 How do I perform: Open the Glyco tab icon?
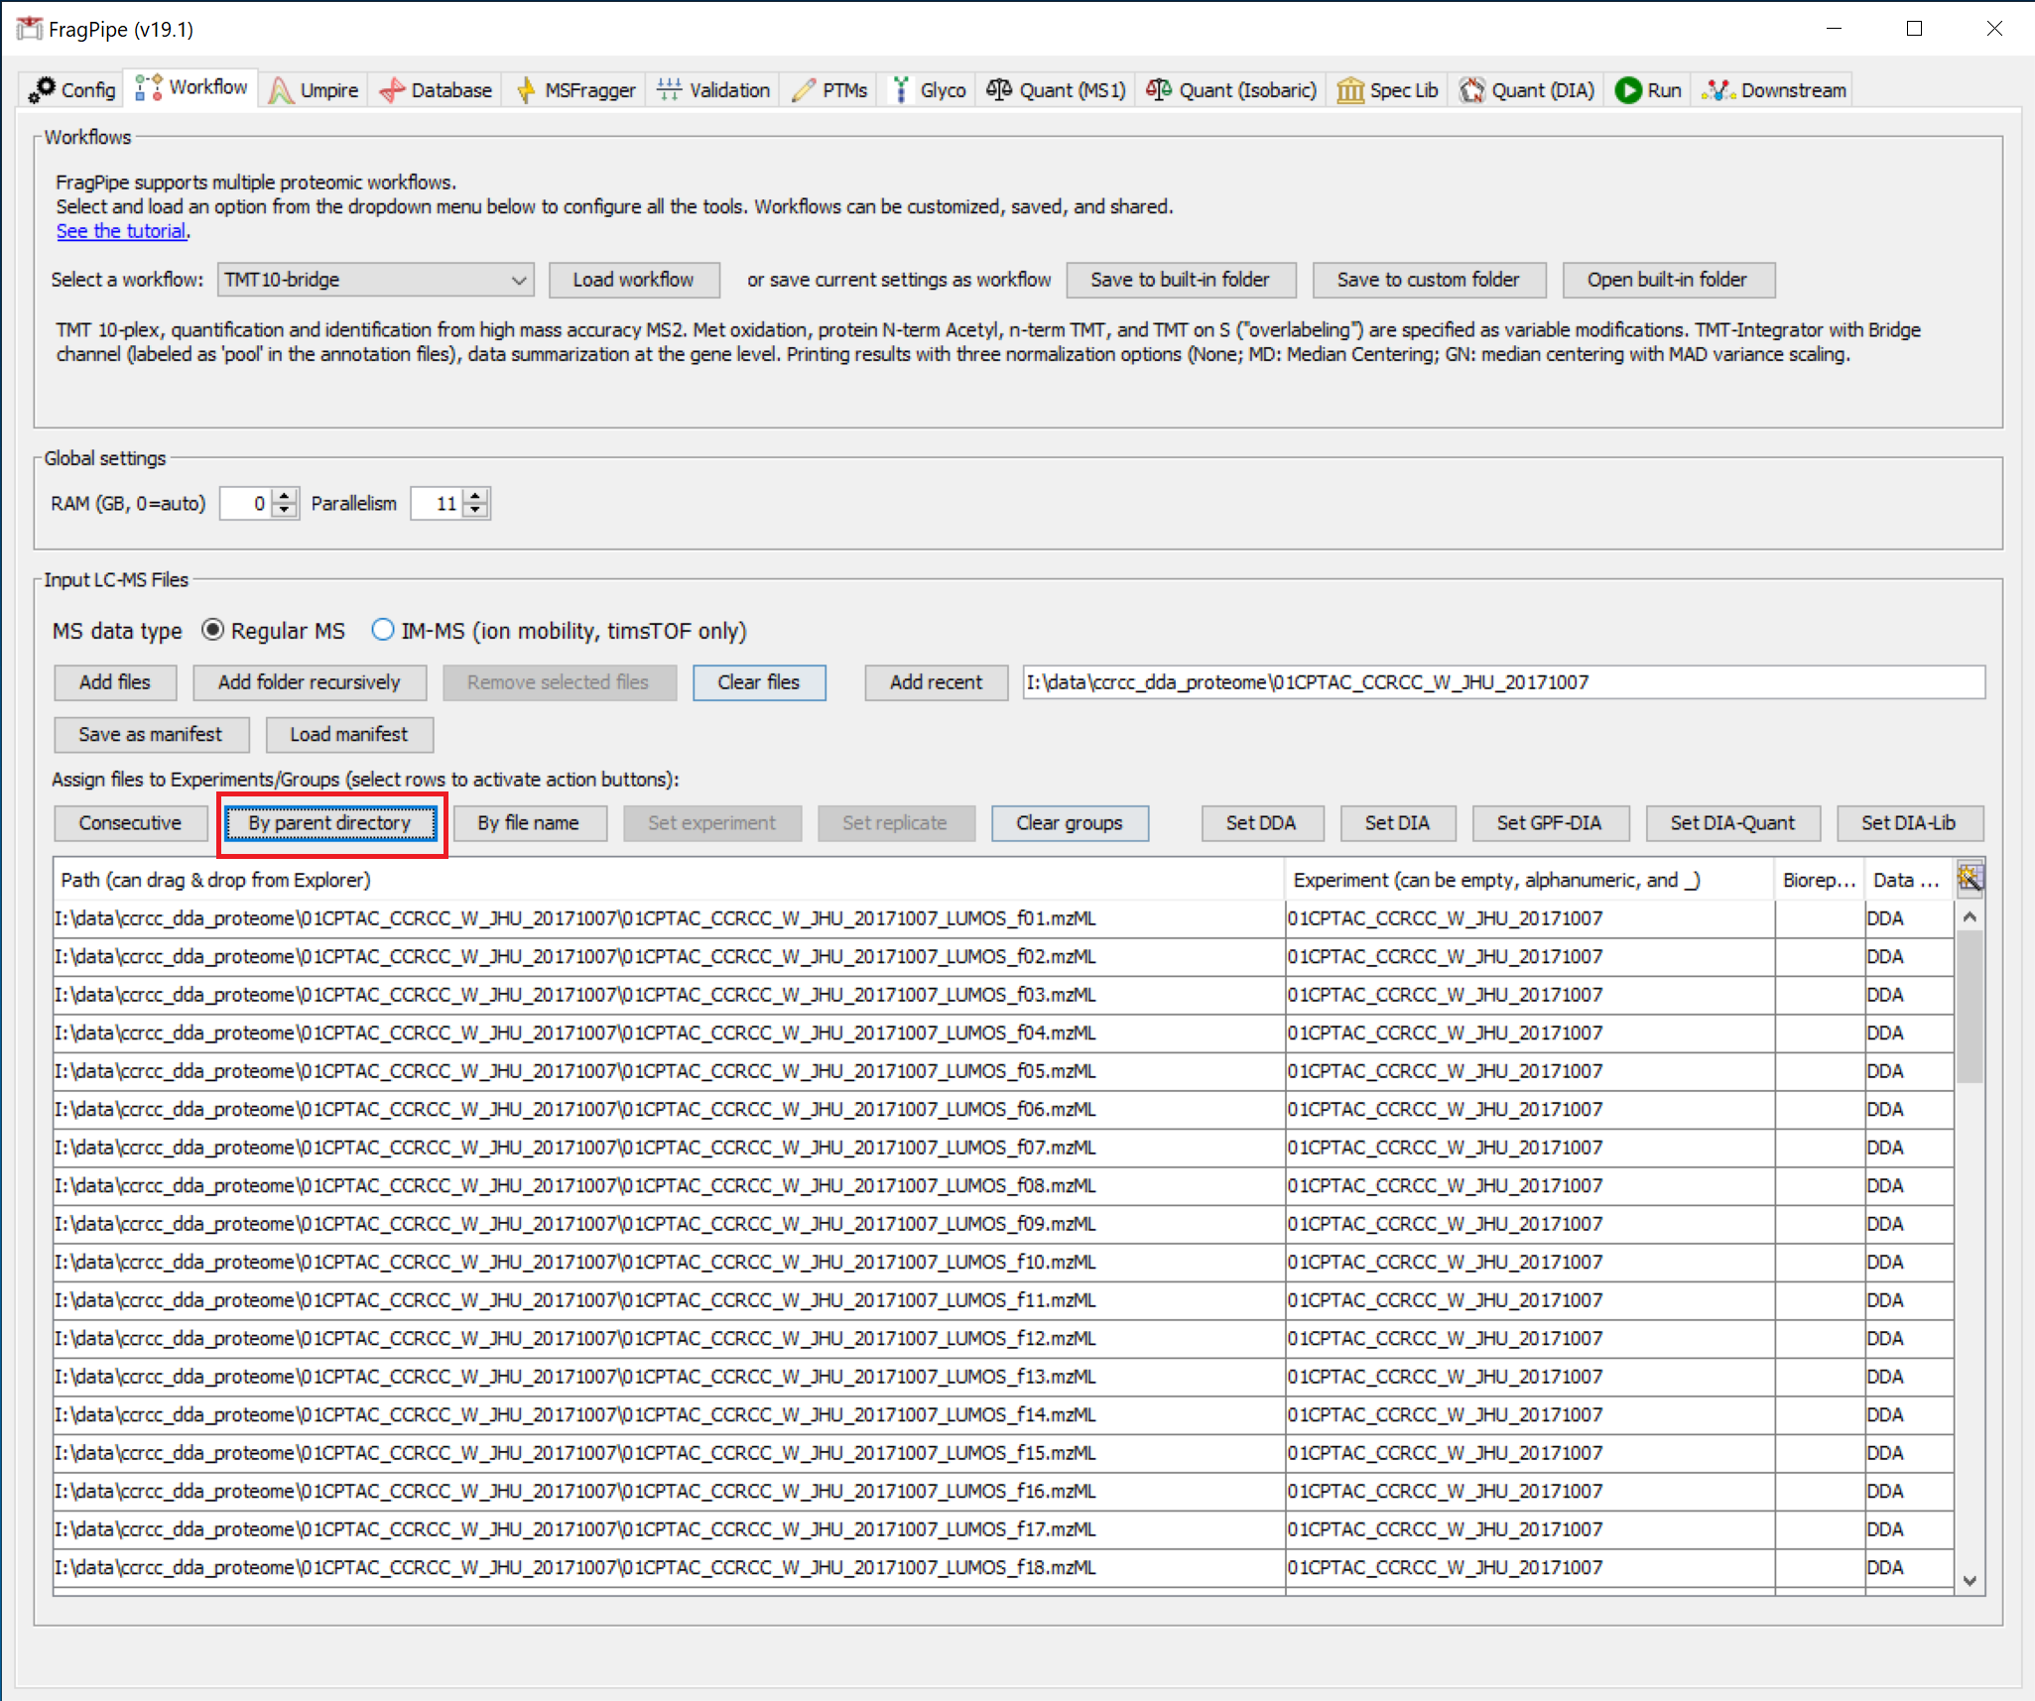(901, 90)
